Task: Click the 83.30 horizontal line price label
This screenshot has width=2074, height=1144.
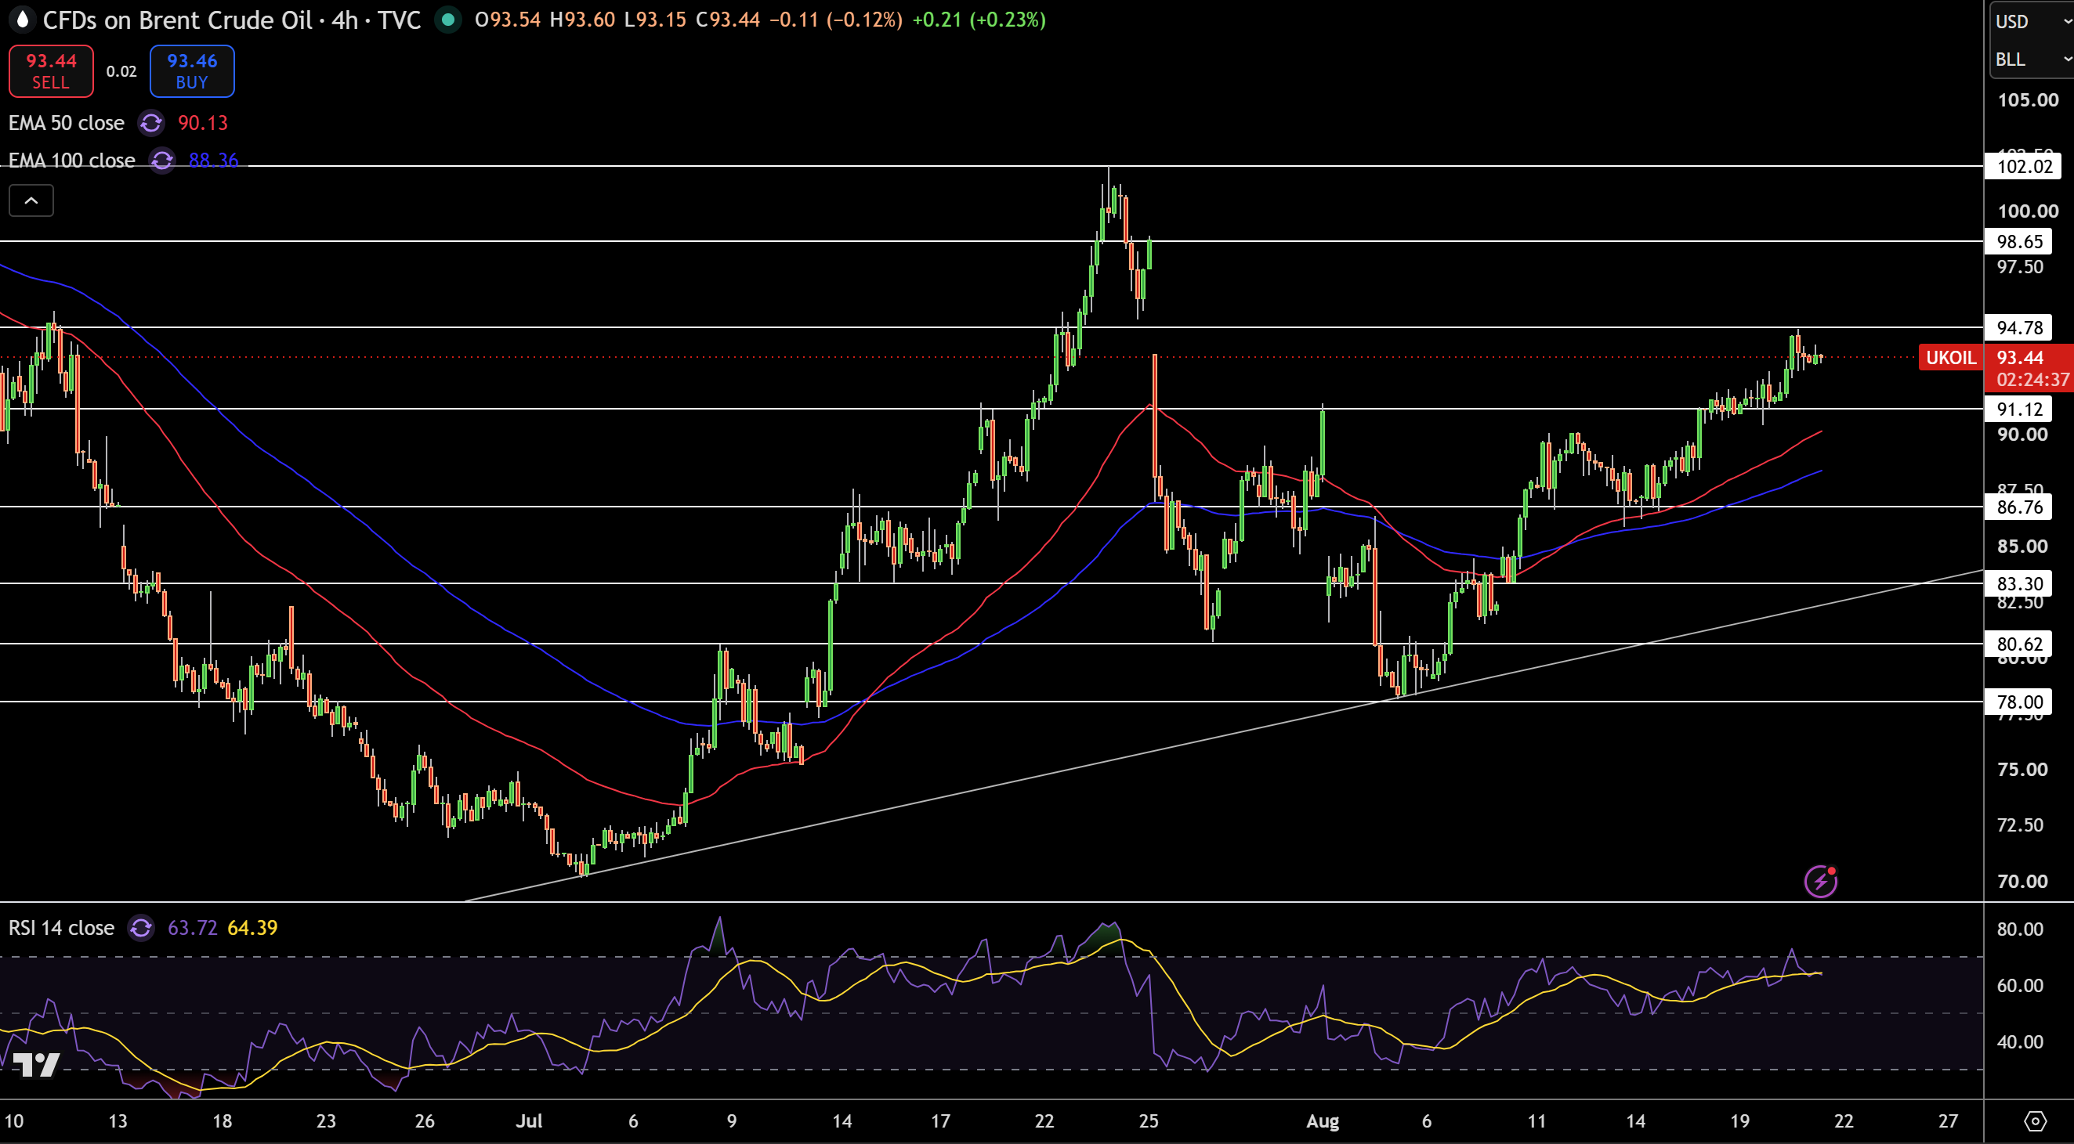Action: (2018, 583)
